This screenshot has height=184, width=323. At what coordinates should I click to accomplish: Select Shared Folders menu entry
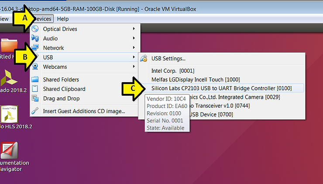tap(61, 80)
